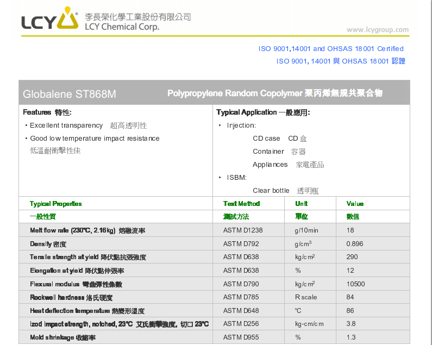Click the ASTM D648 cell
Screen dimensions: 432x345
pyautogui.click(x=241, y=311)
